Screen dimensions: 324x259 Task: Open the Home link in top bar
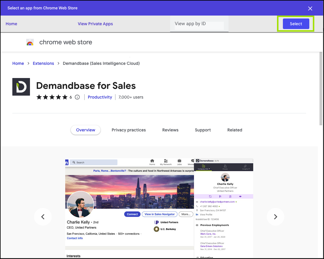tap(11, 24)
